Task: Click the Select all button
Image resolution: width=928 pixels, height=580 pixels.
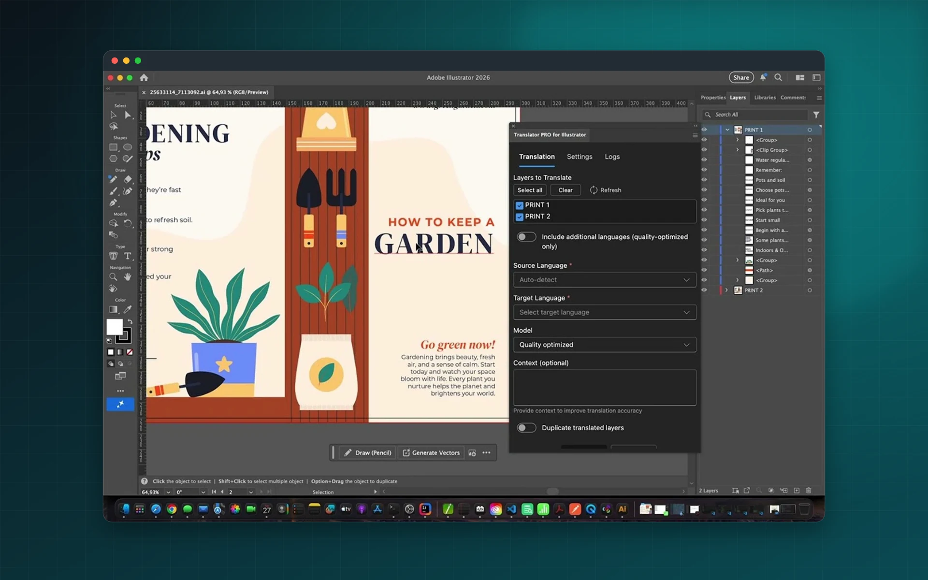Action: pyautogui.click(x=530, y=190)
